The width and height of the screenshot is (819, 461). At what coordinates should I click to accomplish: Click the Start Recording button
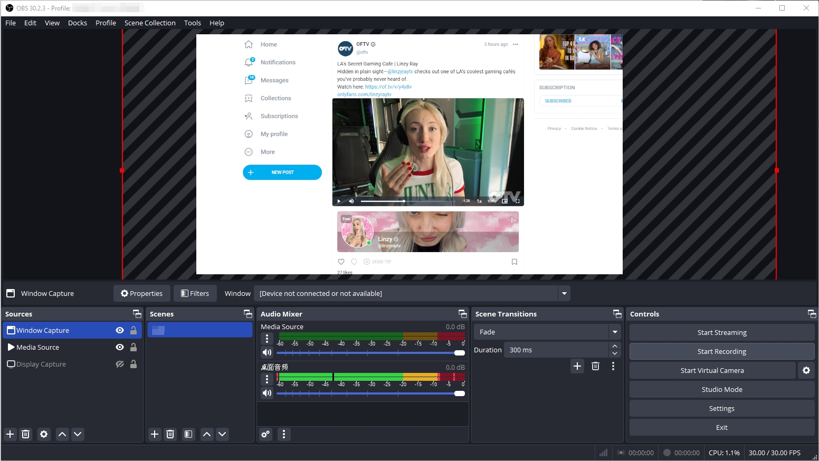(722, 351)
